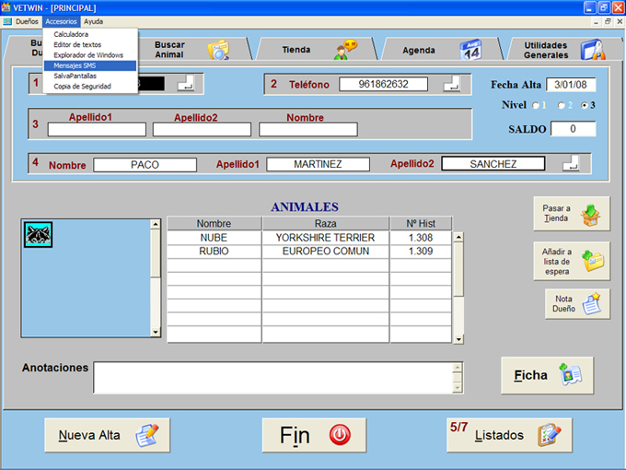
Task: Click the Nueva Alta button
Action: pos(108,435)
